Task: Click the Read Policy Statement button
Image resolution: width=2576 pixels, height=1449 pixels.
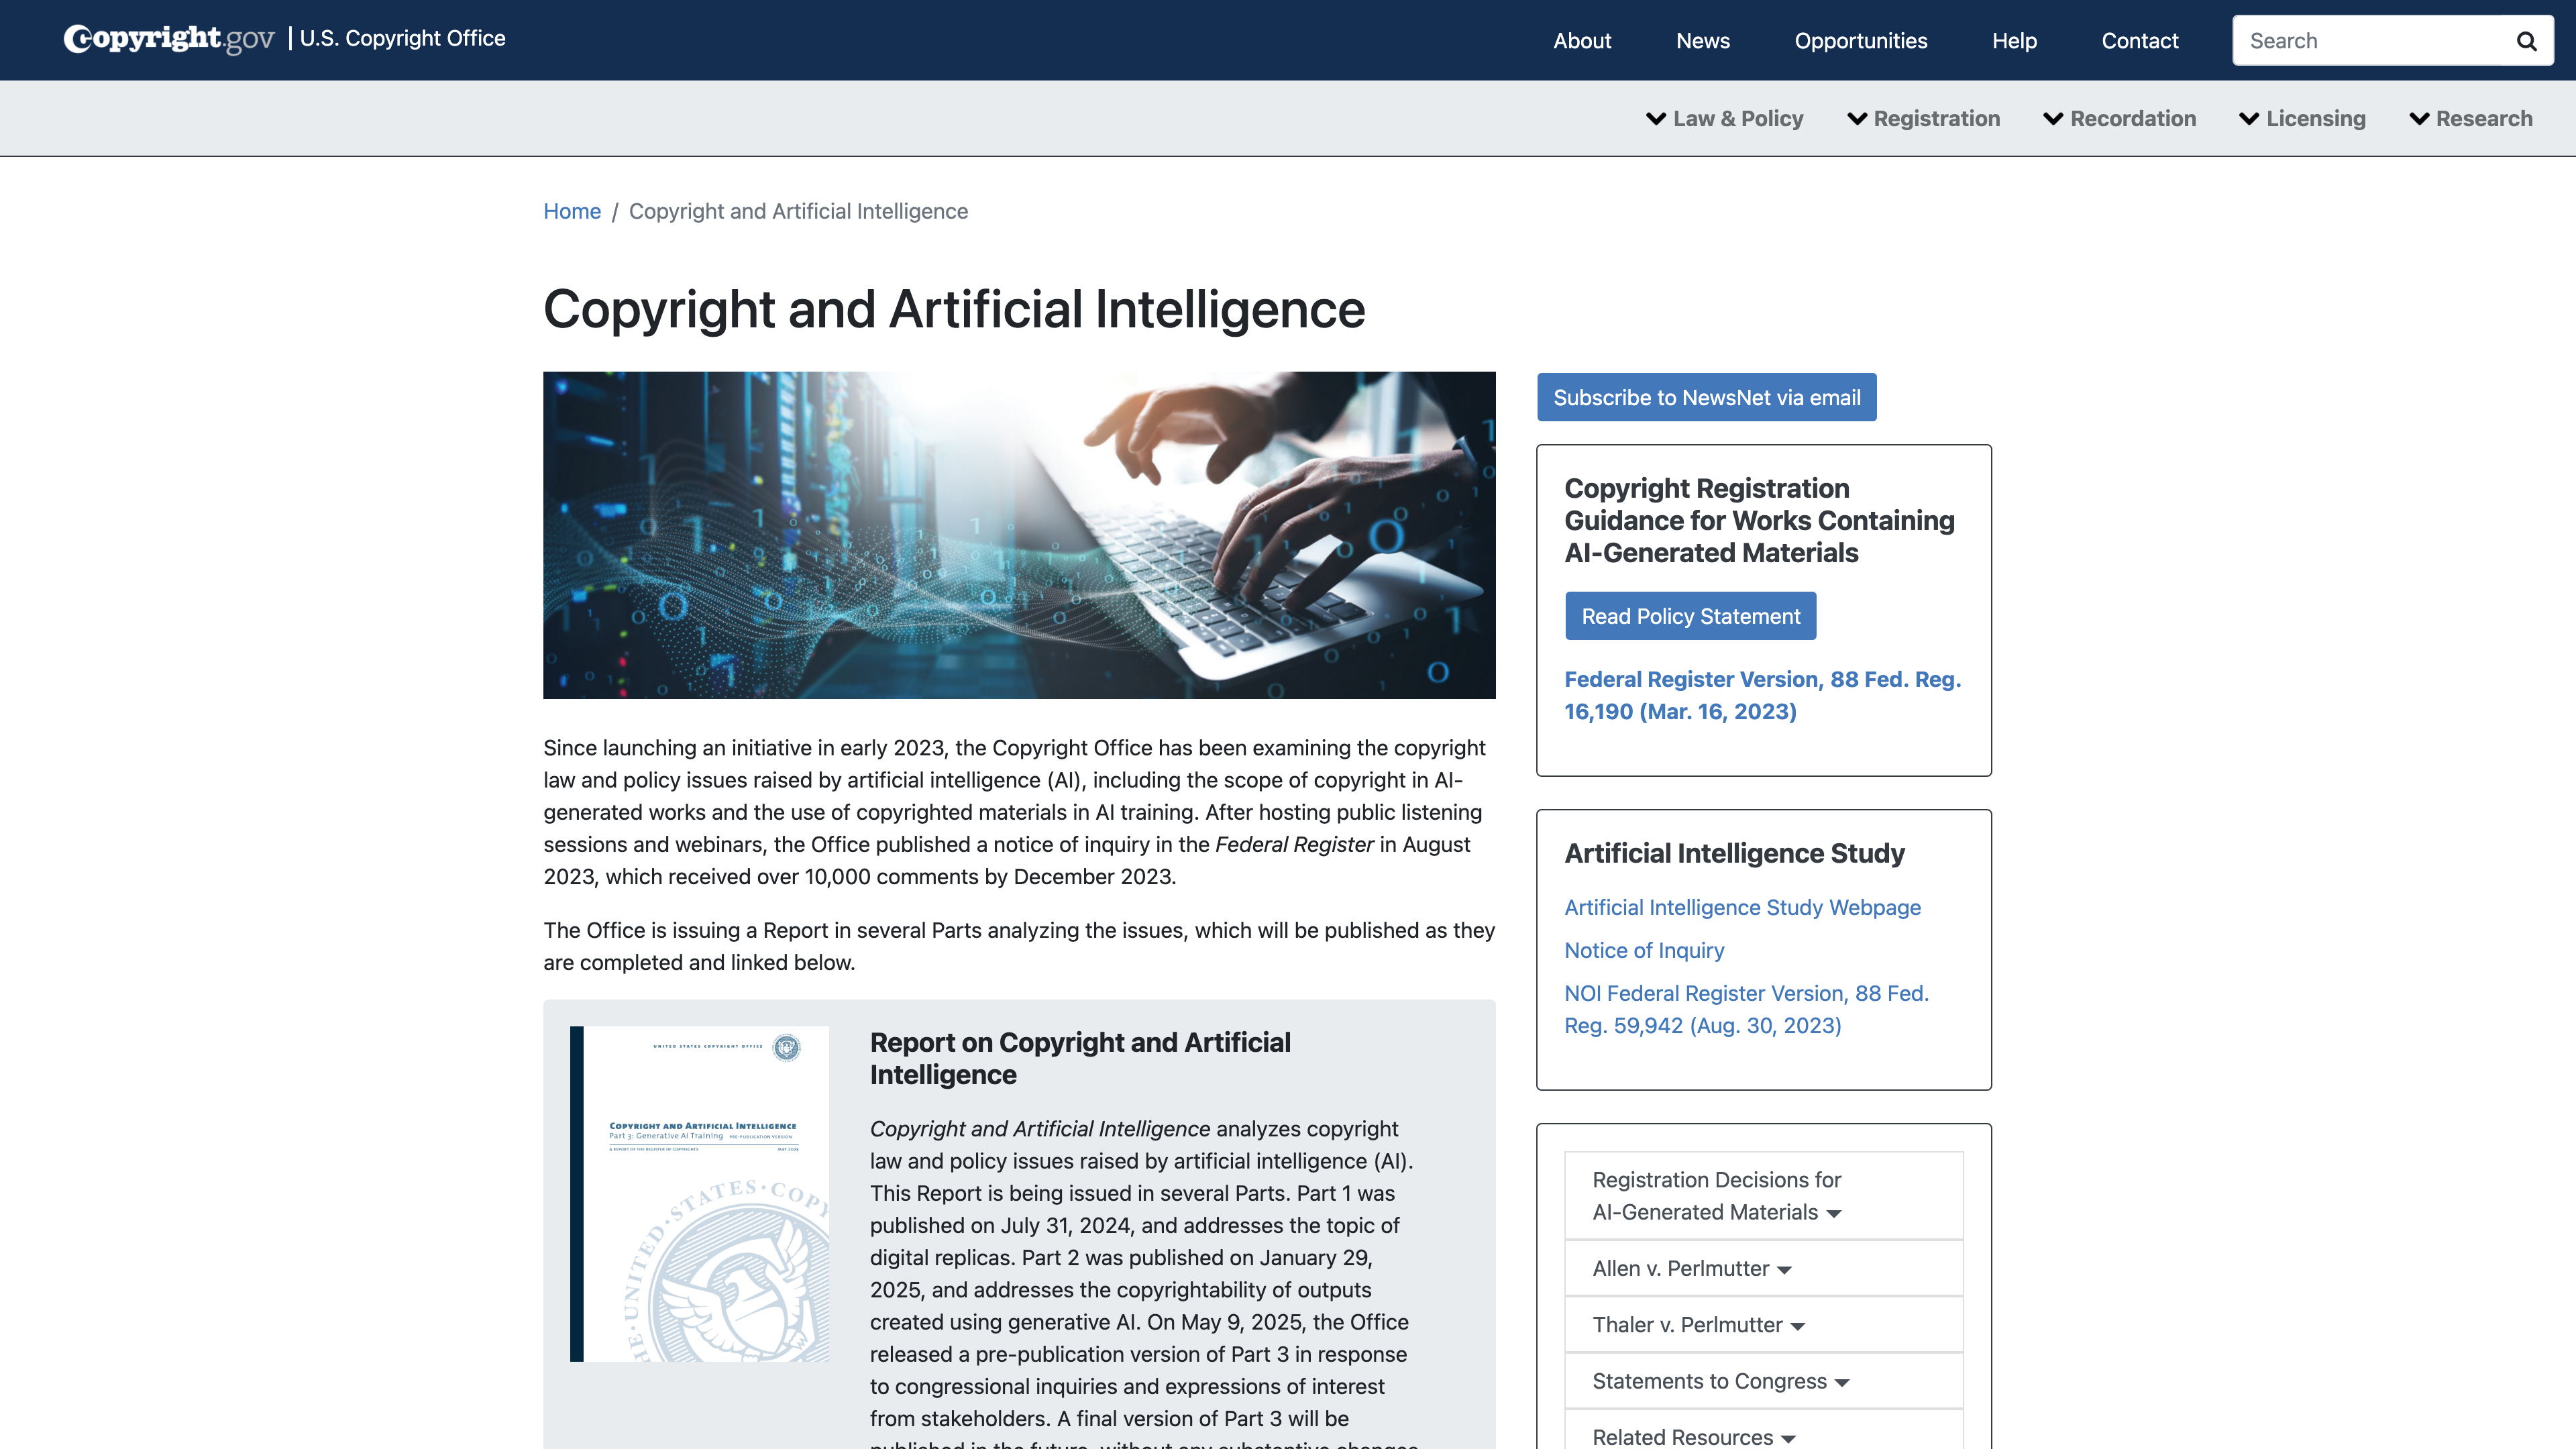Action: pyautogui.click(x=1690, y=615)
